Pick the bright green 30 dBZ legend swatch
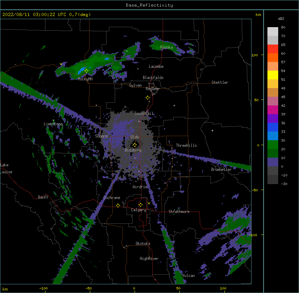The width and height of the screenshot is (299, 293). point(273,145)
